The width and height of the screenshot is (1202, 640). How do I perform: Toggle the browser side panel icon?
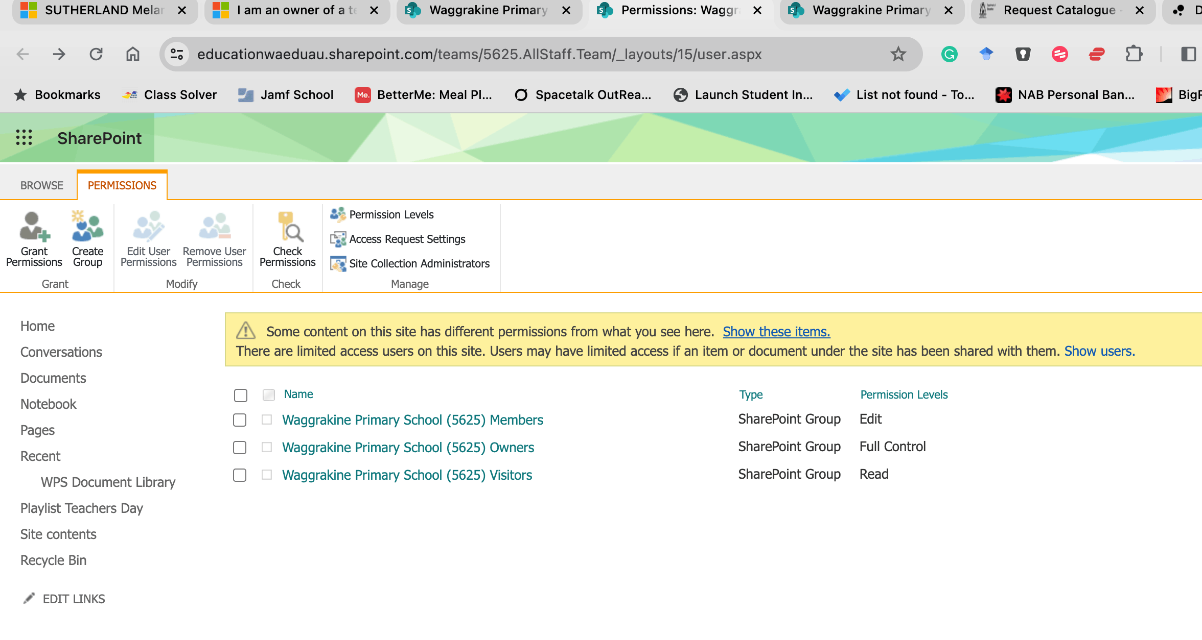[1189, 54]
